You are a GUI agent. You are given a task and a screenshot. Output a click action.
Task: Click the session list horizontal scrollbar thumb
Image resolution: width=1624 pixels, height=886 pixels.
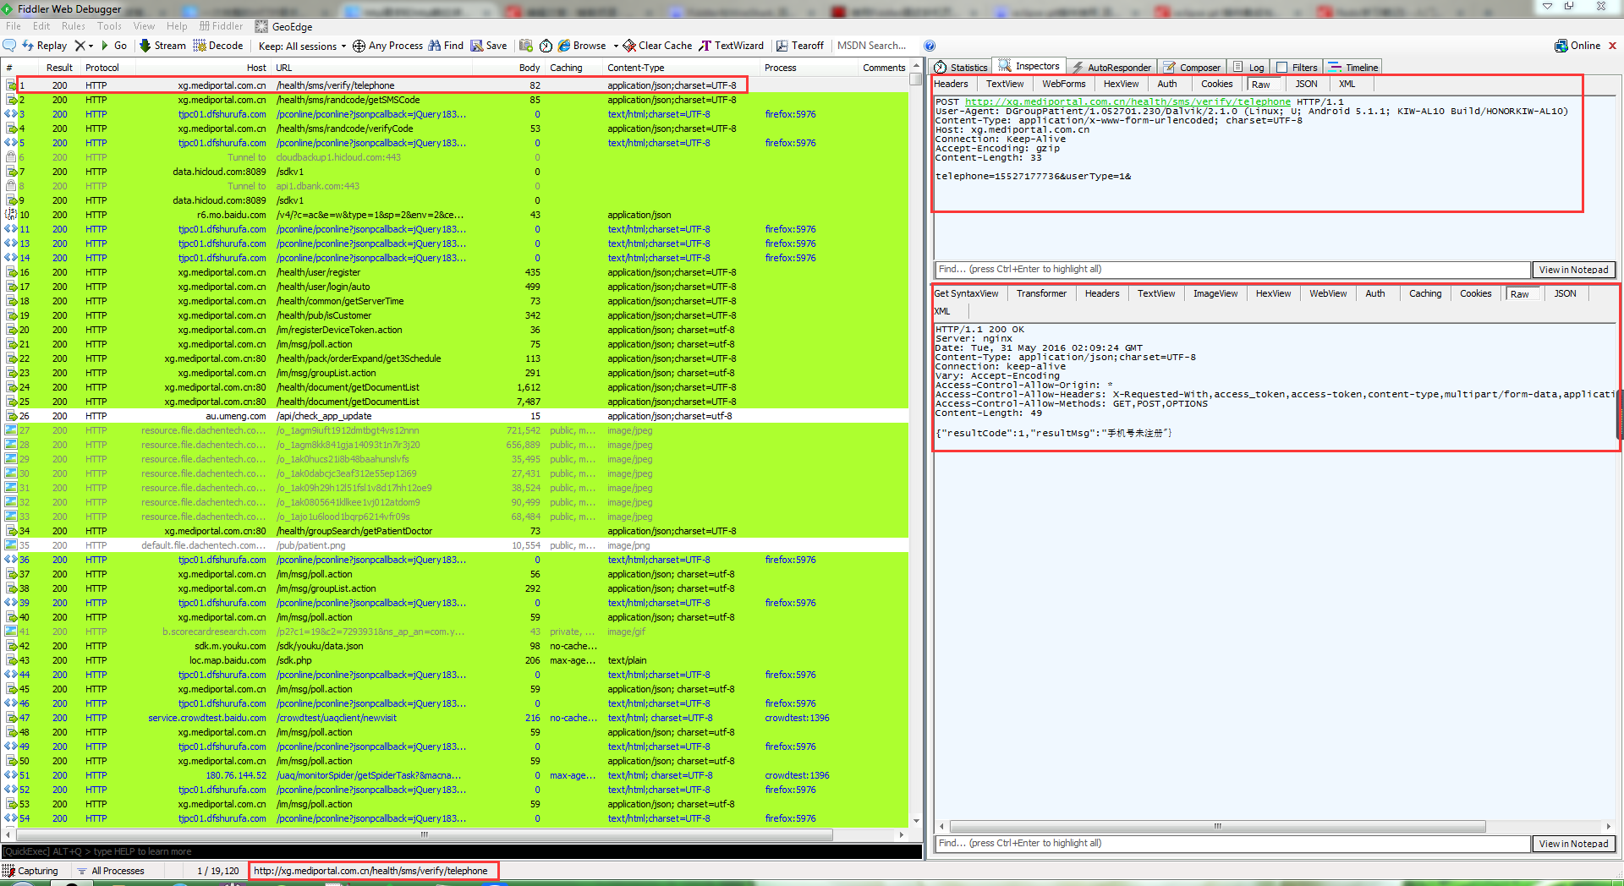[425, 834]
